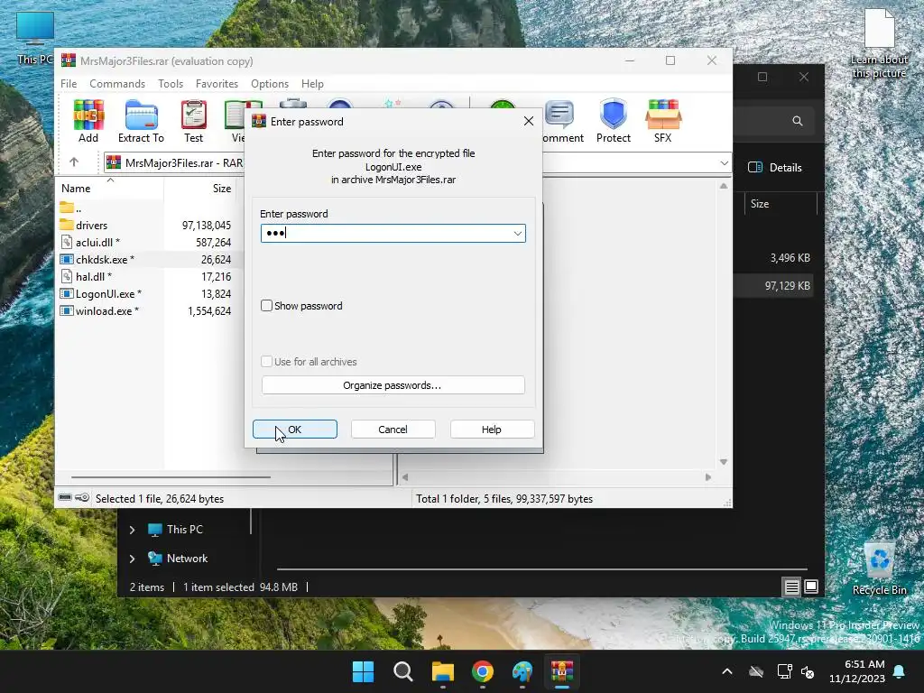Click Help button in password dialog
This screenshot has height=693, width=924.
[492, 430]
